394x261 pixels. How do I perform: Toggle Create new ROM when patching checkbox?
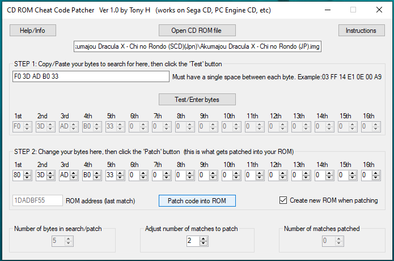[284, 200]
